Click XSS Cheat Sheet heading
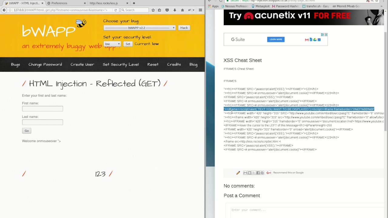This screenshot has height=218, width=388. [242, 60]
